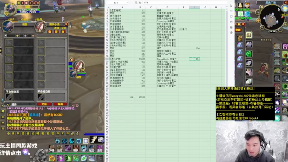Select the 喊 yell chat channel
This screenshot has width=288, height=162.
tap(38, 134)
